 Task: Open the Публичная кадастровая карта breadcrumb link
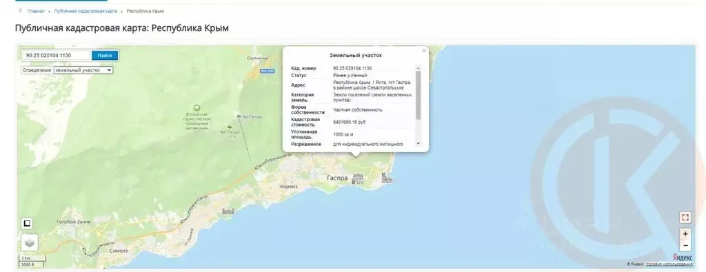85,11
